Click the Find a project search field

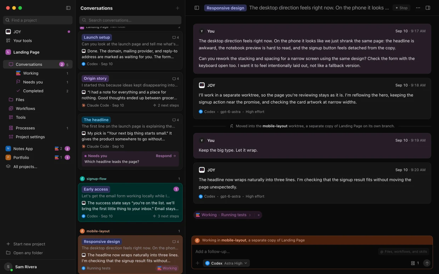[38, 20]
